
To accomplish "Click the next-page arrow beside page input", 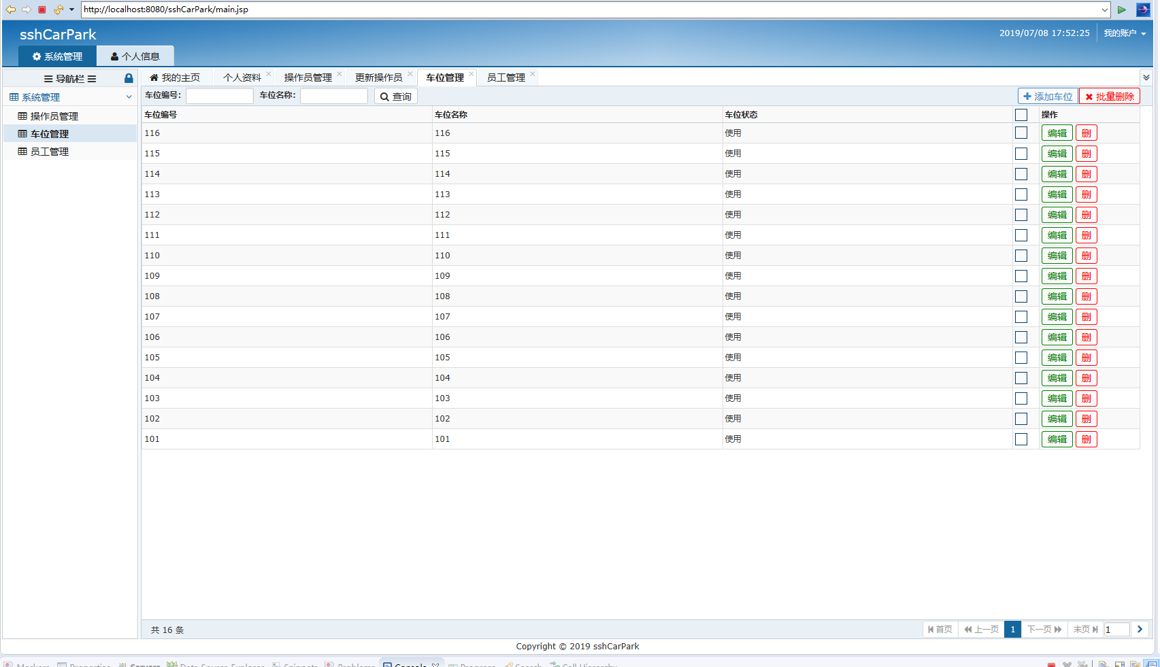I will pyautogui.click(x=1140, y=630).
